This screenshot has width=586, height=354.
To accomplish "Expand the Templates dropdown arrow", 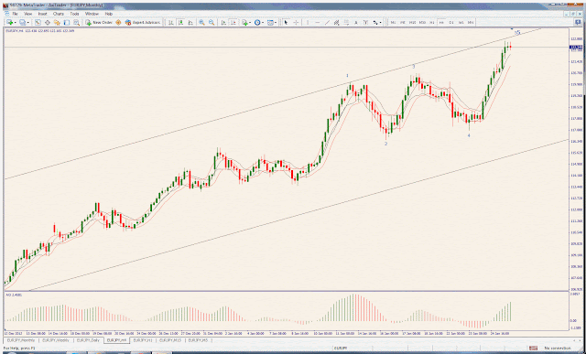I will pos(276,22).
